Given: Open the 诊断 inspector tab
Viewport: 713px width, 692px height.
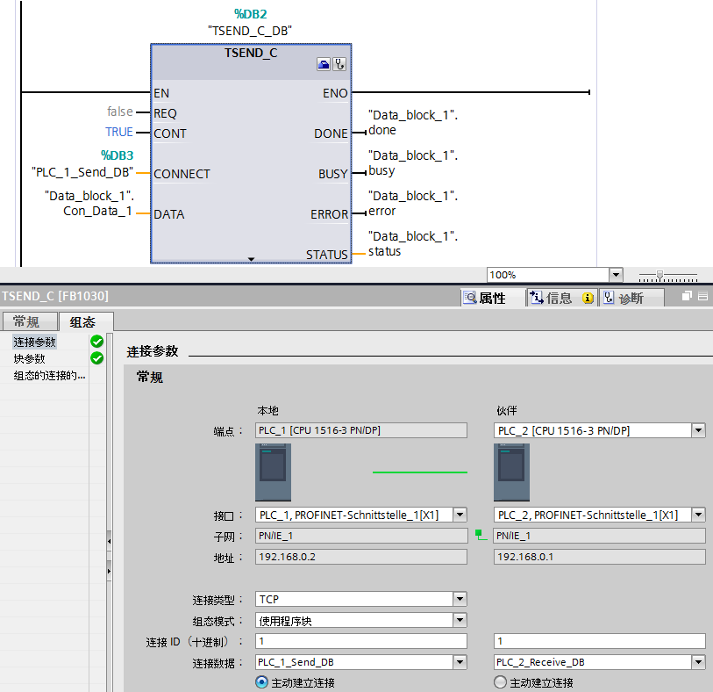Looking at the screenshot, I should tap(630, 299).
